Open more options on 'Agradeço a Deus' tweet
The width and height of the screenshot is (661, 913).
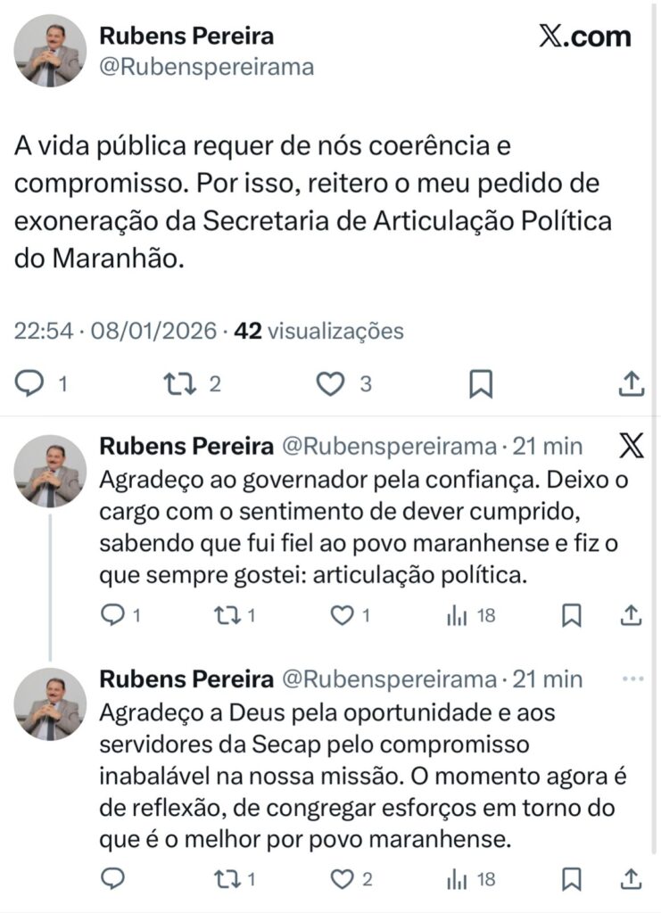(632, 679)
